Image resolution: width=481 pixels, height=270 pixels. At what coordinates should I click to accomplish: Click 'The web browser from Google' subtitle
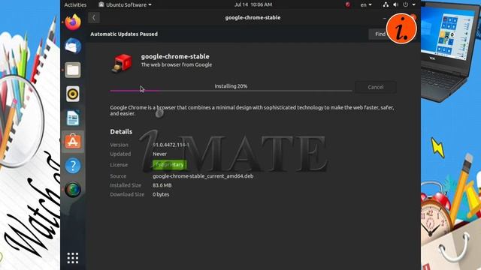tap(177, 64)
